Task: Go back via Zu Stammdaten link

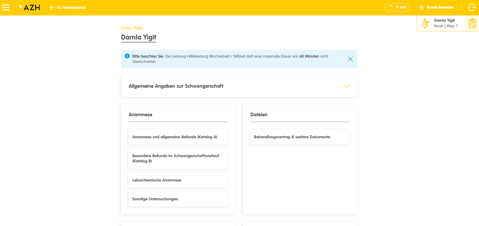Action: (x=71, y=8)
